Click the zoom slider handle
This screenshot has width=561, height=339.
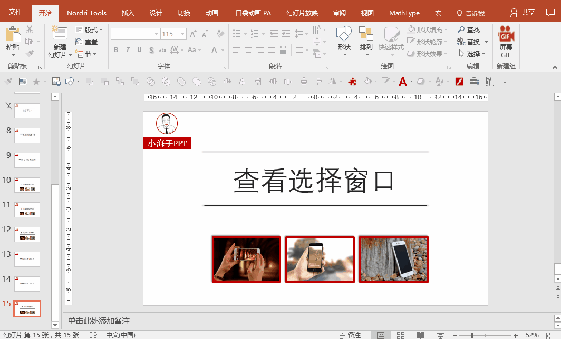point(471,335)
